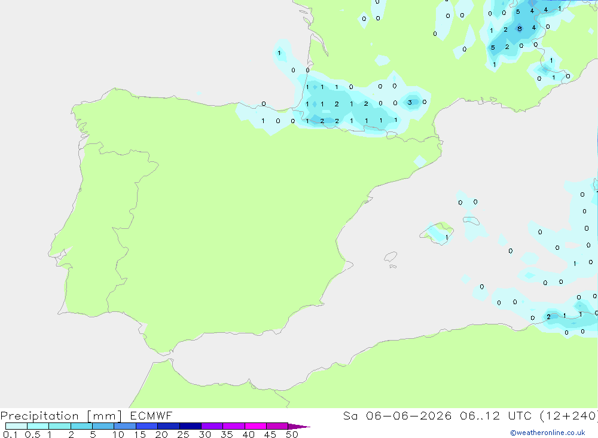This screenshot has width=598, height=438.
Task: Click the legend label "50"
Action: coord(292,434)
